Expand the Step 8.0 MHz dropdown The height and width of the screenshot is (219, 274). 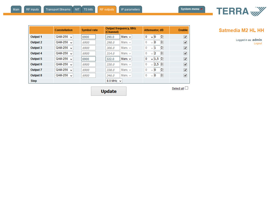pos(114,81)
